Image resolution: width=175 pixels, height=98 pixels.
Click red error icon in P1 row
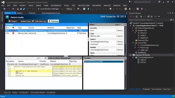[13, 30]
